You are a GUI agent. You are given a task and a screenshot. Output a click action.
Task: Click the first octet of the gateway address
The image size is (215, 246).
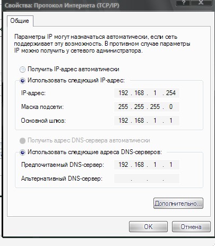123,121
